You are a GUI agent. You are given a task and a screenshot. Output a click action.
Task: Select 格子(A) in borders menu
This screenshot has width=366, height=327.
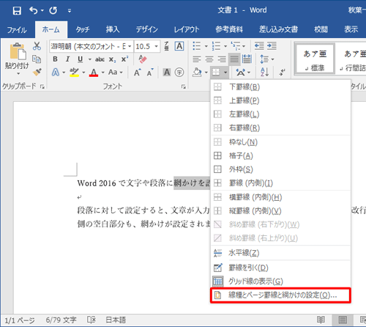click(x=280, y=155)
